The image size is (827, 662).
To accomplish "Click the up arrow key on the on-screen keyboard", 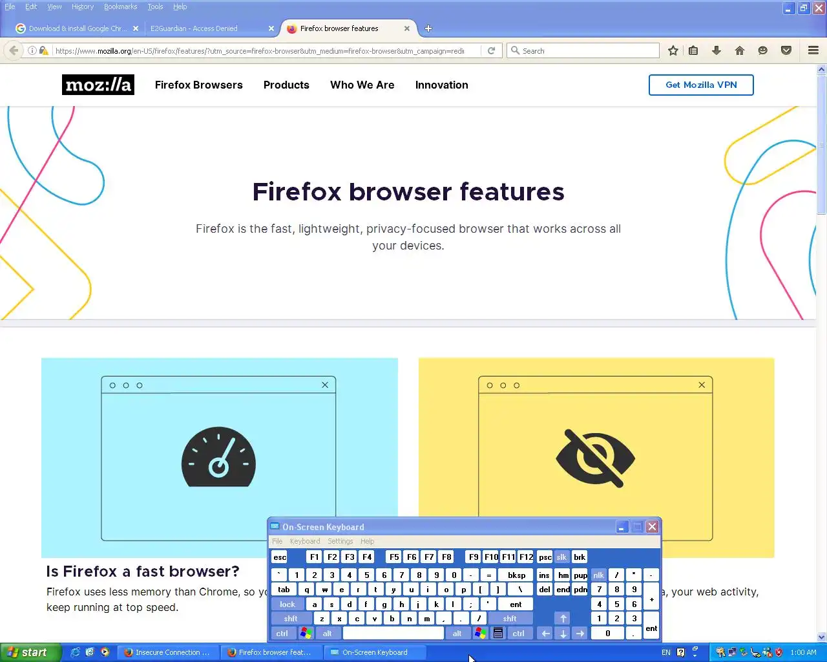I will pyautogui.click(x=563, y=619).
